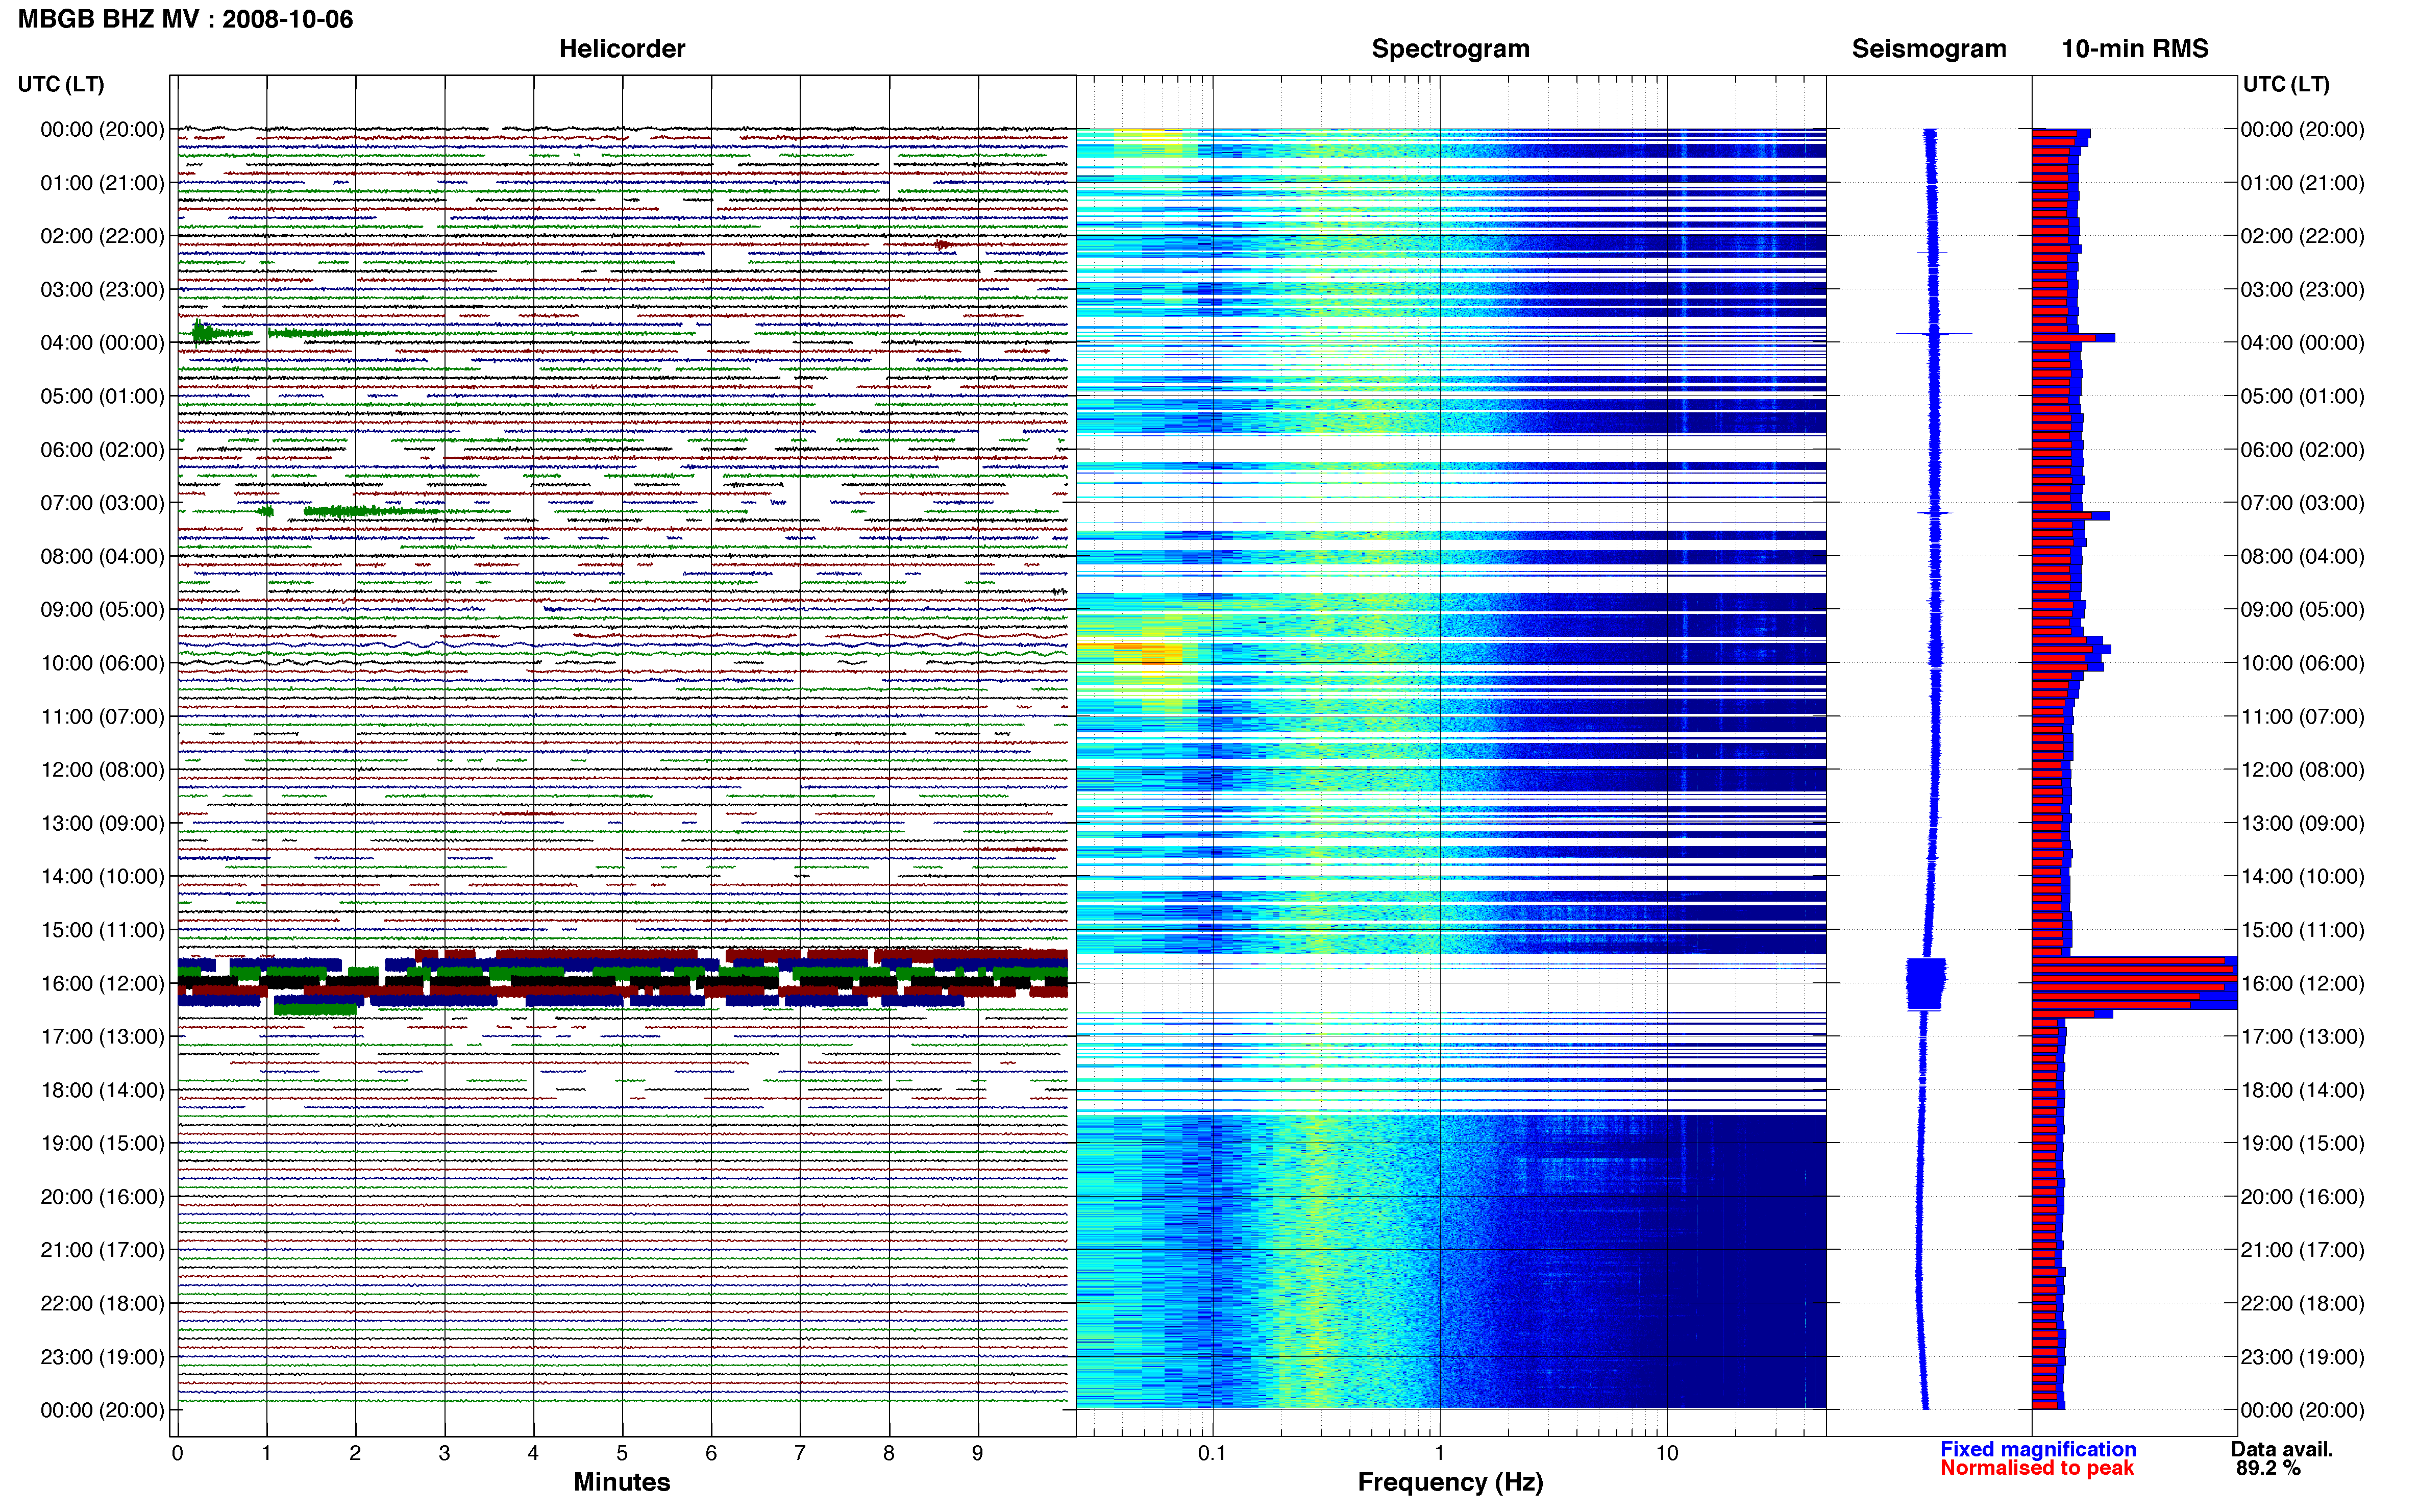Click minute tick label "9"
2419x1512 pixels.
(x=978, y=1453)
